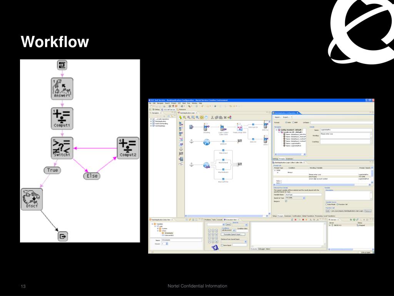This screenshot has height=296, width=394.
Task: Click the Coaching text box
Action: pos(346,142)
